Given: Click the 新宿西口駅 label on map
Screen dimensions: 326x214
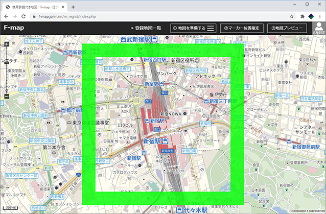Looking at the screenshot, I should [x=155, y=60].
